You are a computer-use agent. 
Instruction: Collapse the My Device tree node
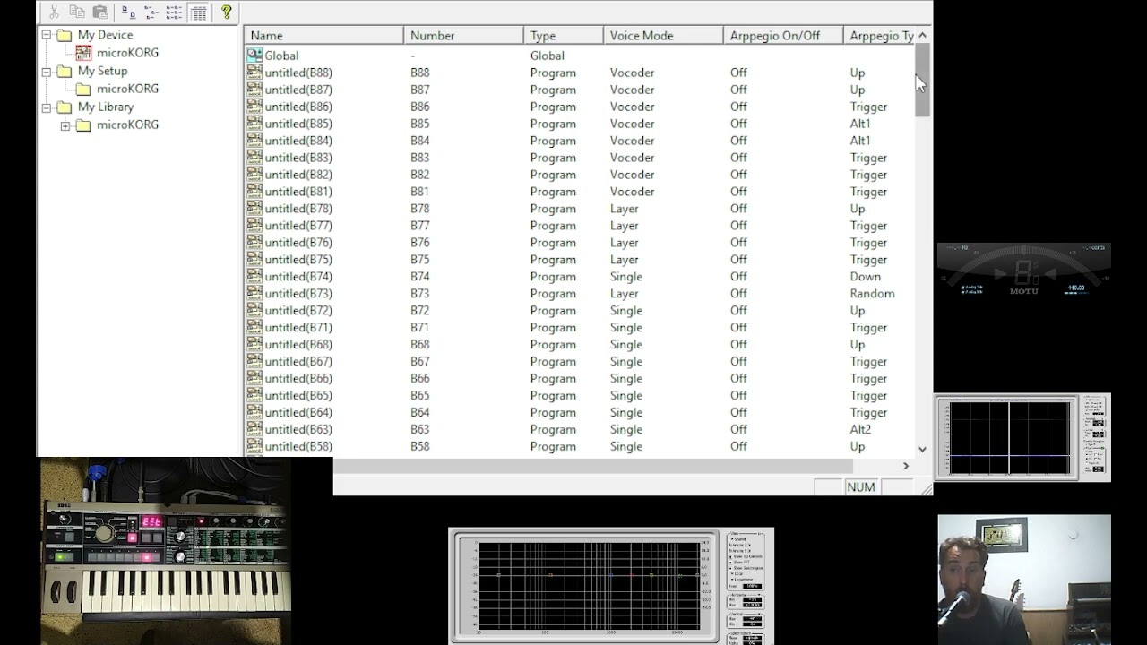47,35
